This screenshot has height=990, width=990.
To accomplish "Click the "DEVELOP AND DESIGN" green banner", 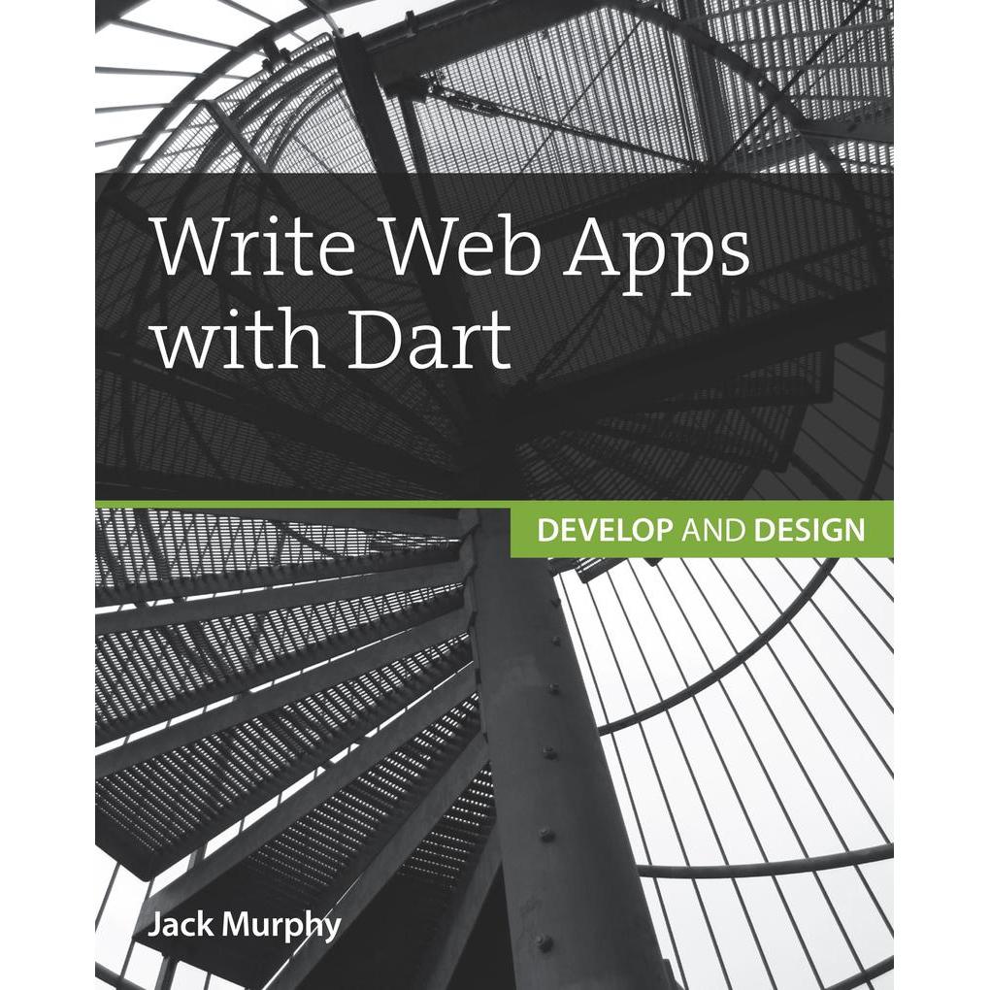I will tap(702, 529).
